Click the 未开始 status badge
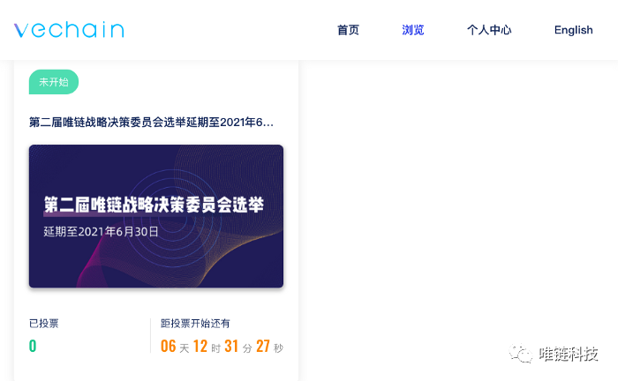The height and width of the screenshot is (381, 618). click(x=54, y=82)
